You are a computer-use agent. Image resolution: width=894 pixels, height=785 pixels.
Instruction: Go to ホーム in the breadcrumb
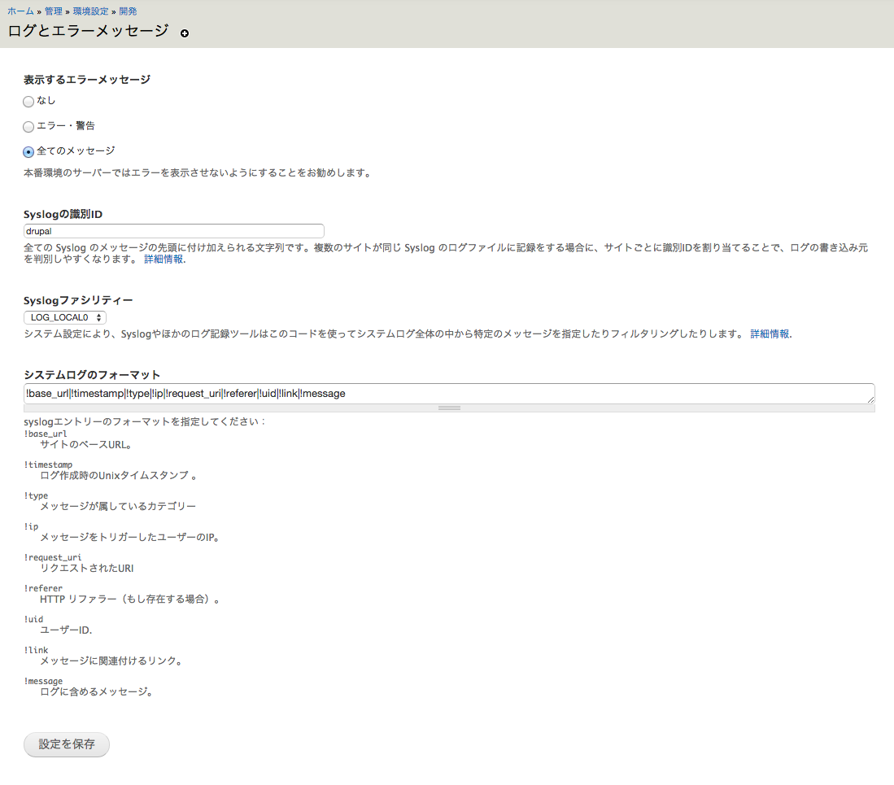pyautogui.click(x=20, y=11)
